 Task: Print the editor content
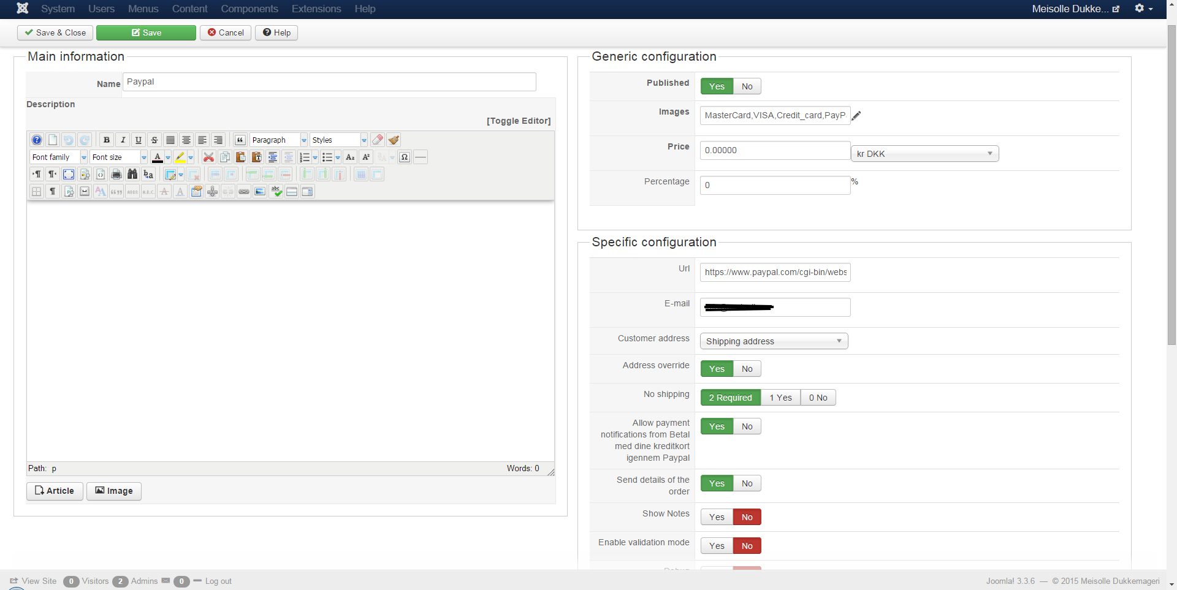[116, 174]
